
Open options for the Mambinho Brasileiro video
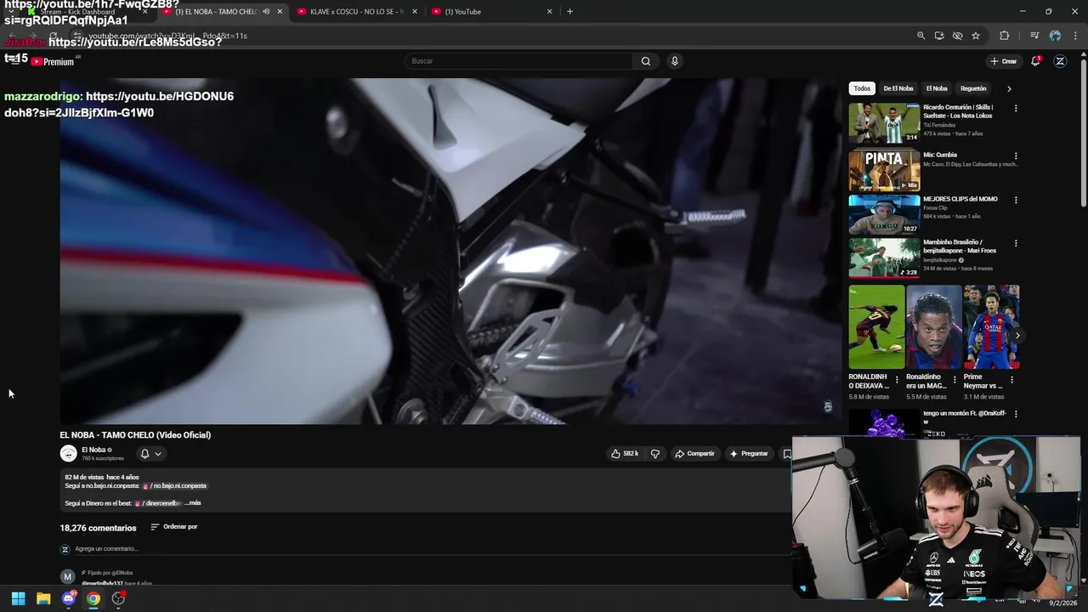[x=1015, y=243]
